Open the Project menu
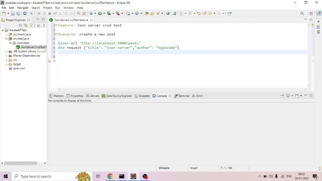The image size is (322, 181). pos(47,8)
